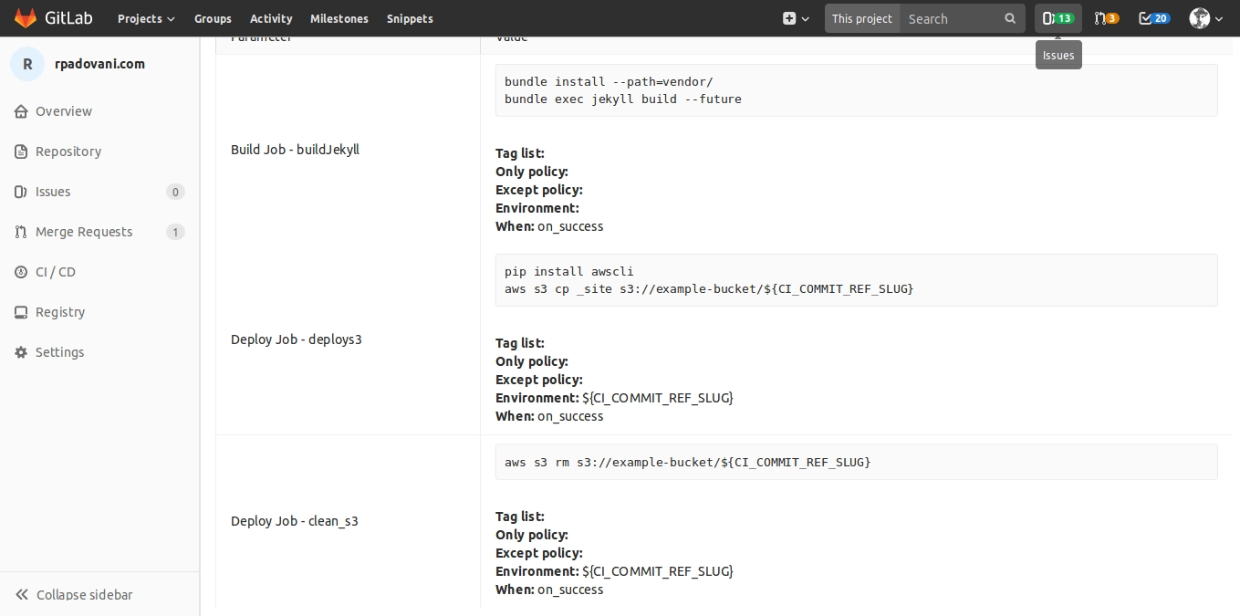Click the Overview home icon in sidebar
The height and width of the screenshot is (616, 1240).
(21, 111)
